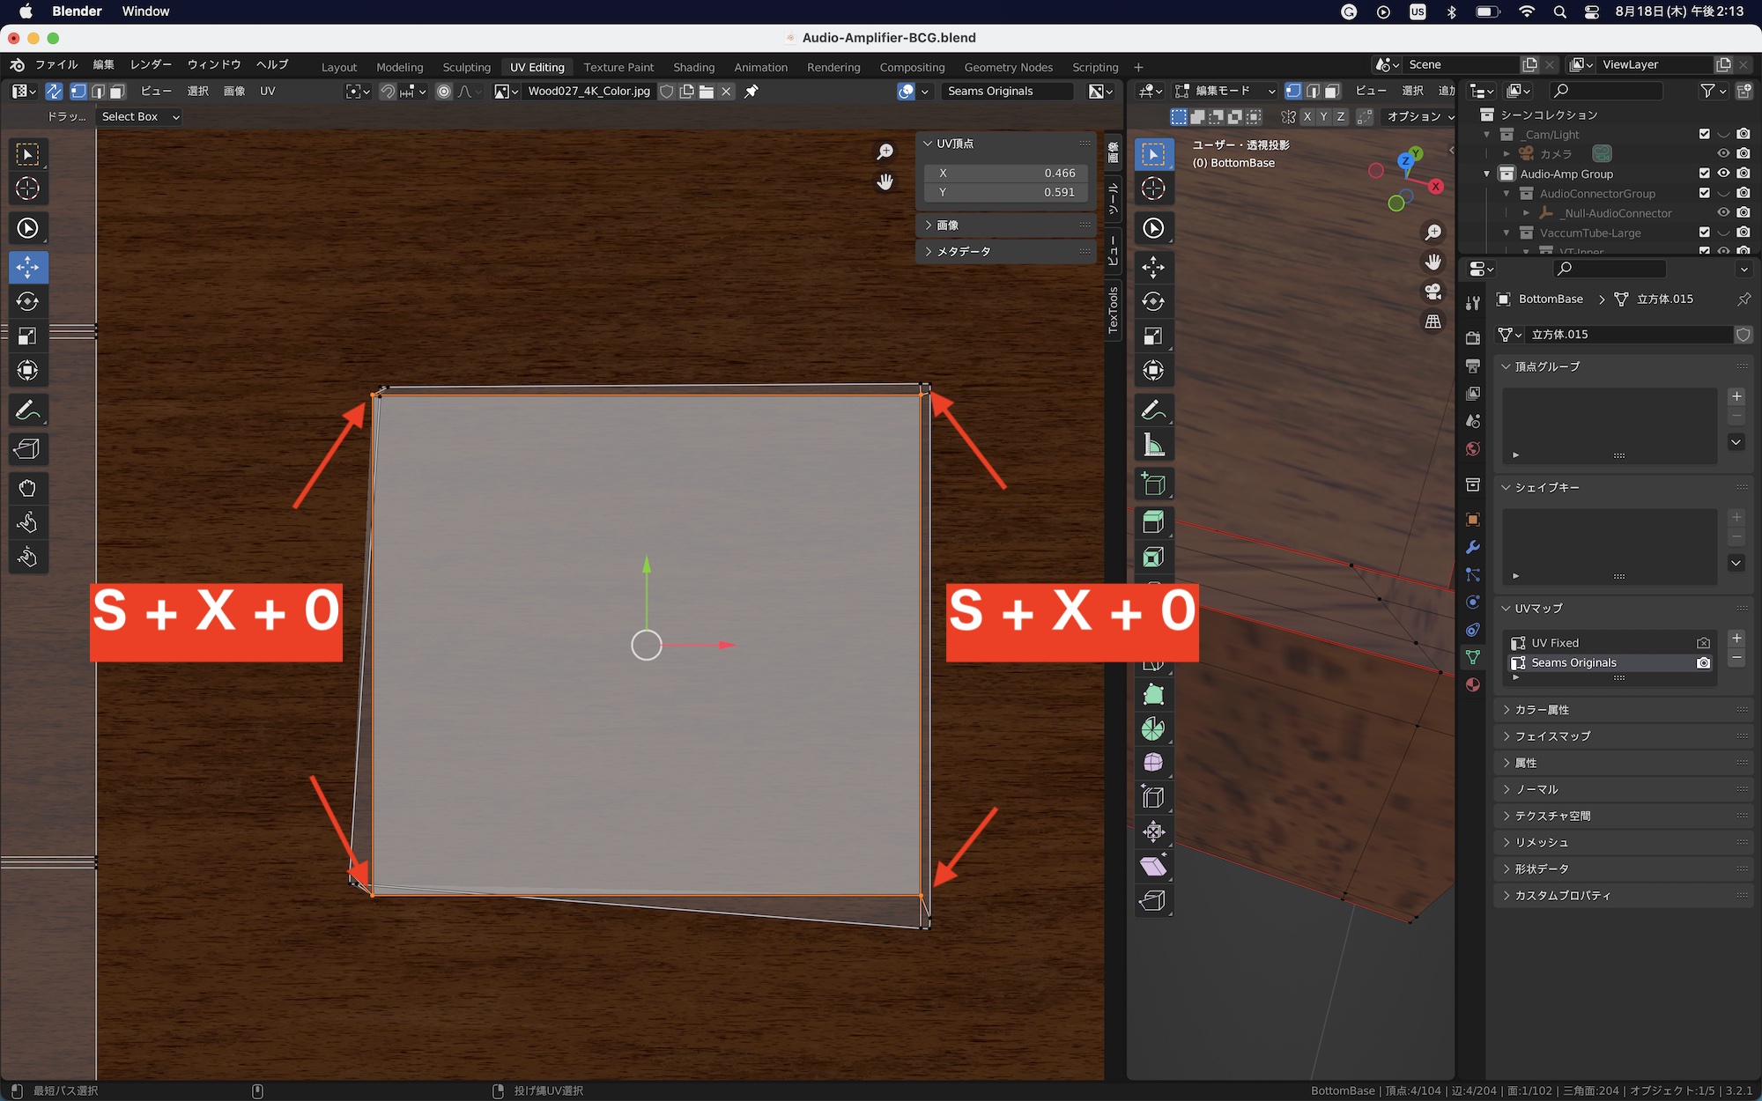
Task: Switch to the Shading workspace tab
Action: [693, 67]
